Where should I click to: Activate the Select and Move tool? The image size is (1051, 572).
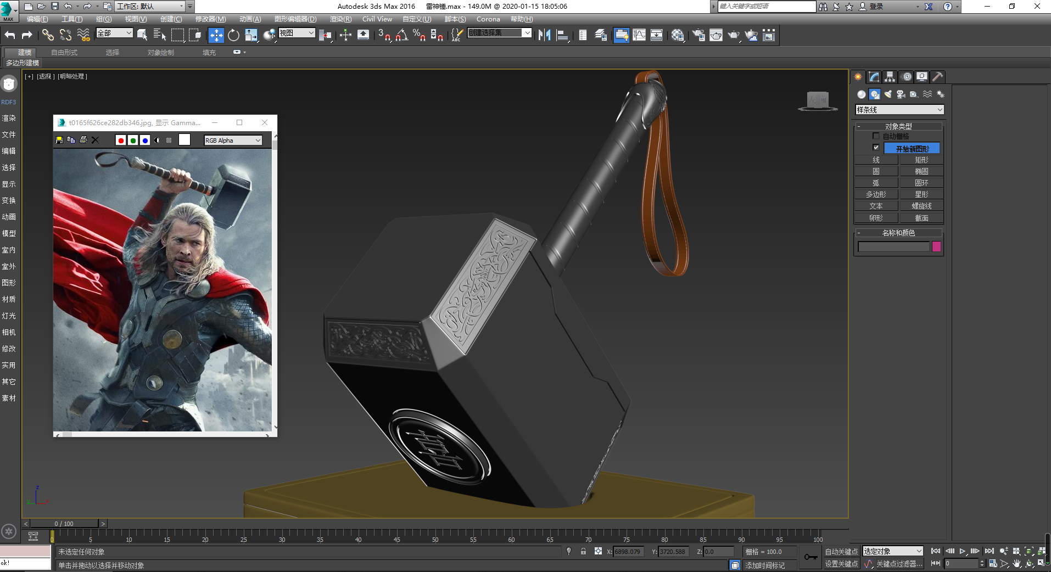pyautogui.click(x=216, y=35)
